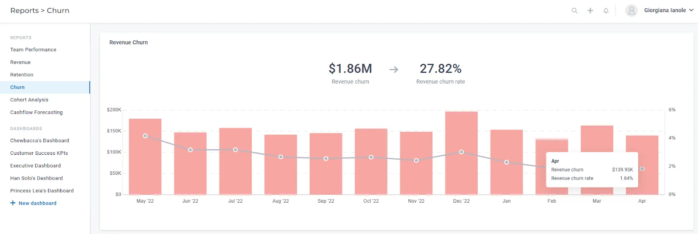Image resolution: width=698 pixels, height=234 pixels.
Task: Click the Aug '22 churn rate line point
Action: click(281, 157)
